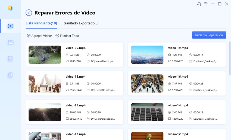Click the file name video-16.mp4
Image resolution: width=231 pixels, height=140 pixels.
coord(178,77)
